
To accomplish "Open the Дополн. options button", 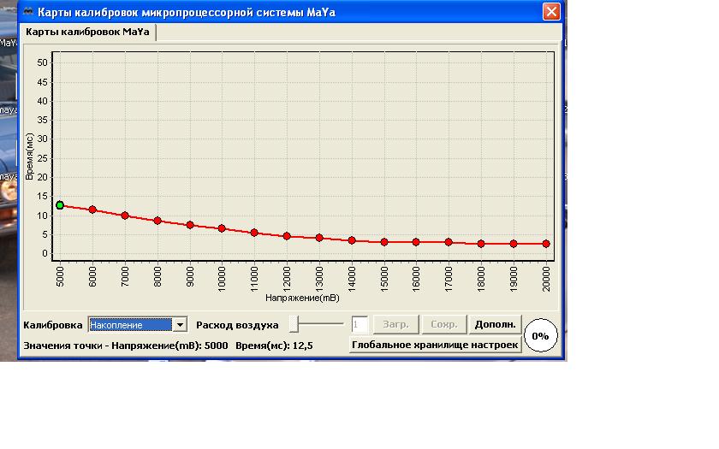I will click(x=495, y=325).
